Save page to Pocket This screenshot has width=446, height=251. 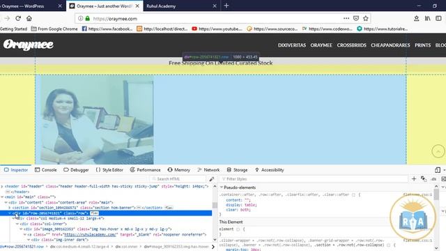pyautogui.click(x=356, y=18)
